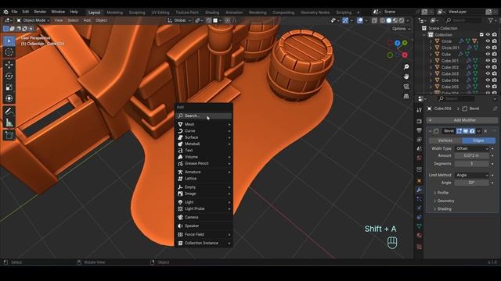The width and height of the screenshot is (501, 281).
Task: Switch to the Shading workspace tab
Action: coord(212,12)
